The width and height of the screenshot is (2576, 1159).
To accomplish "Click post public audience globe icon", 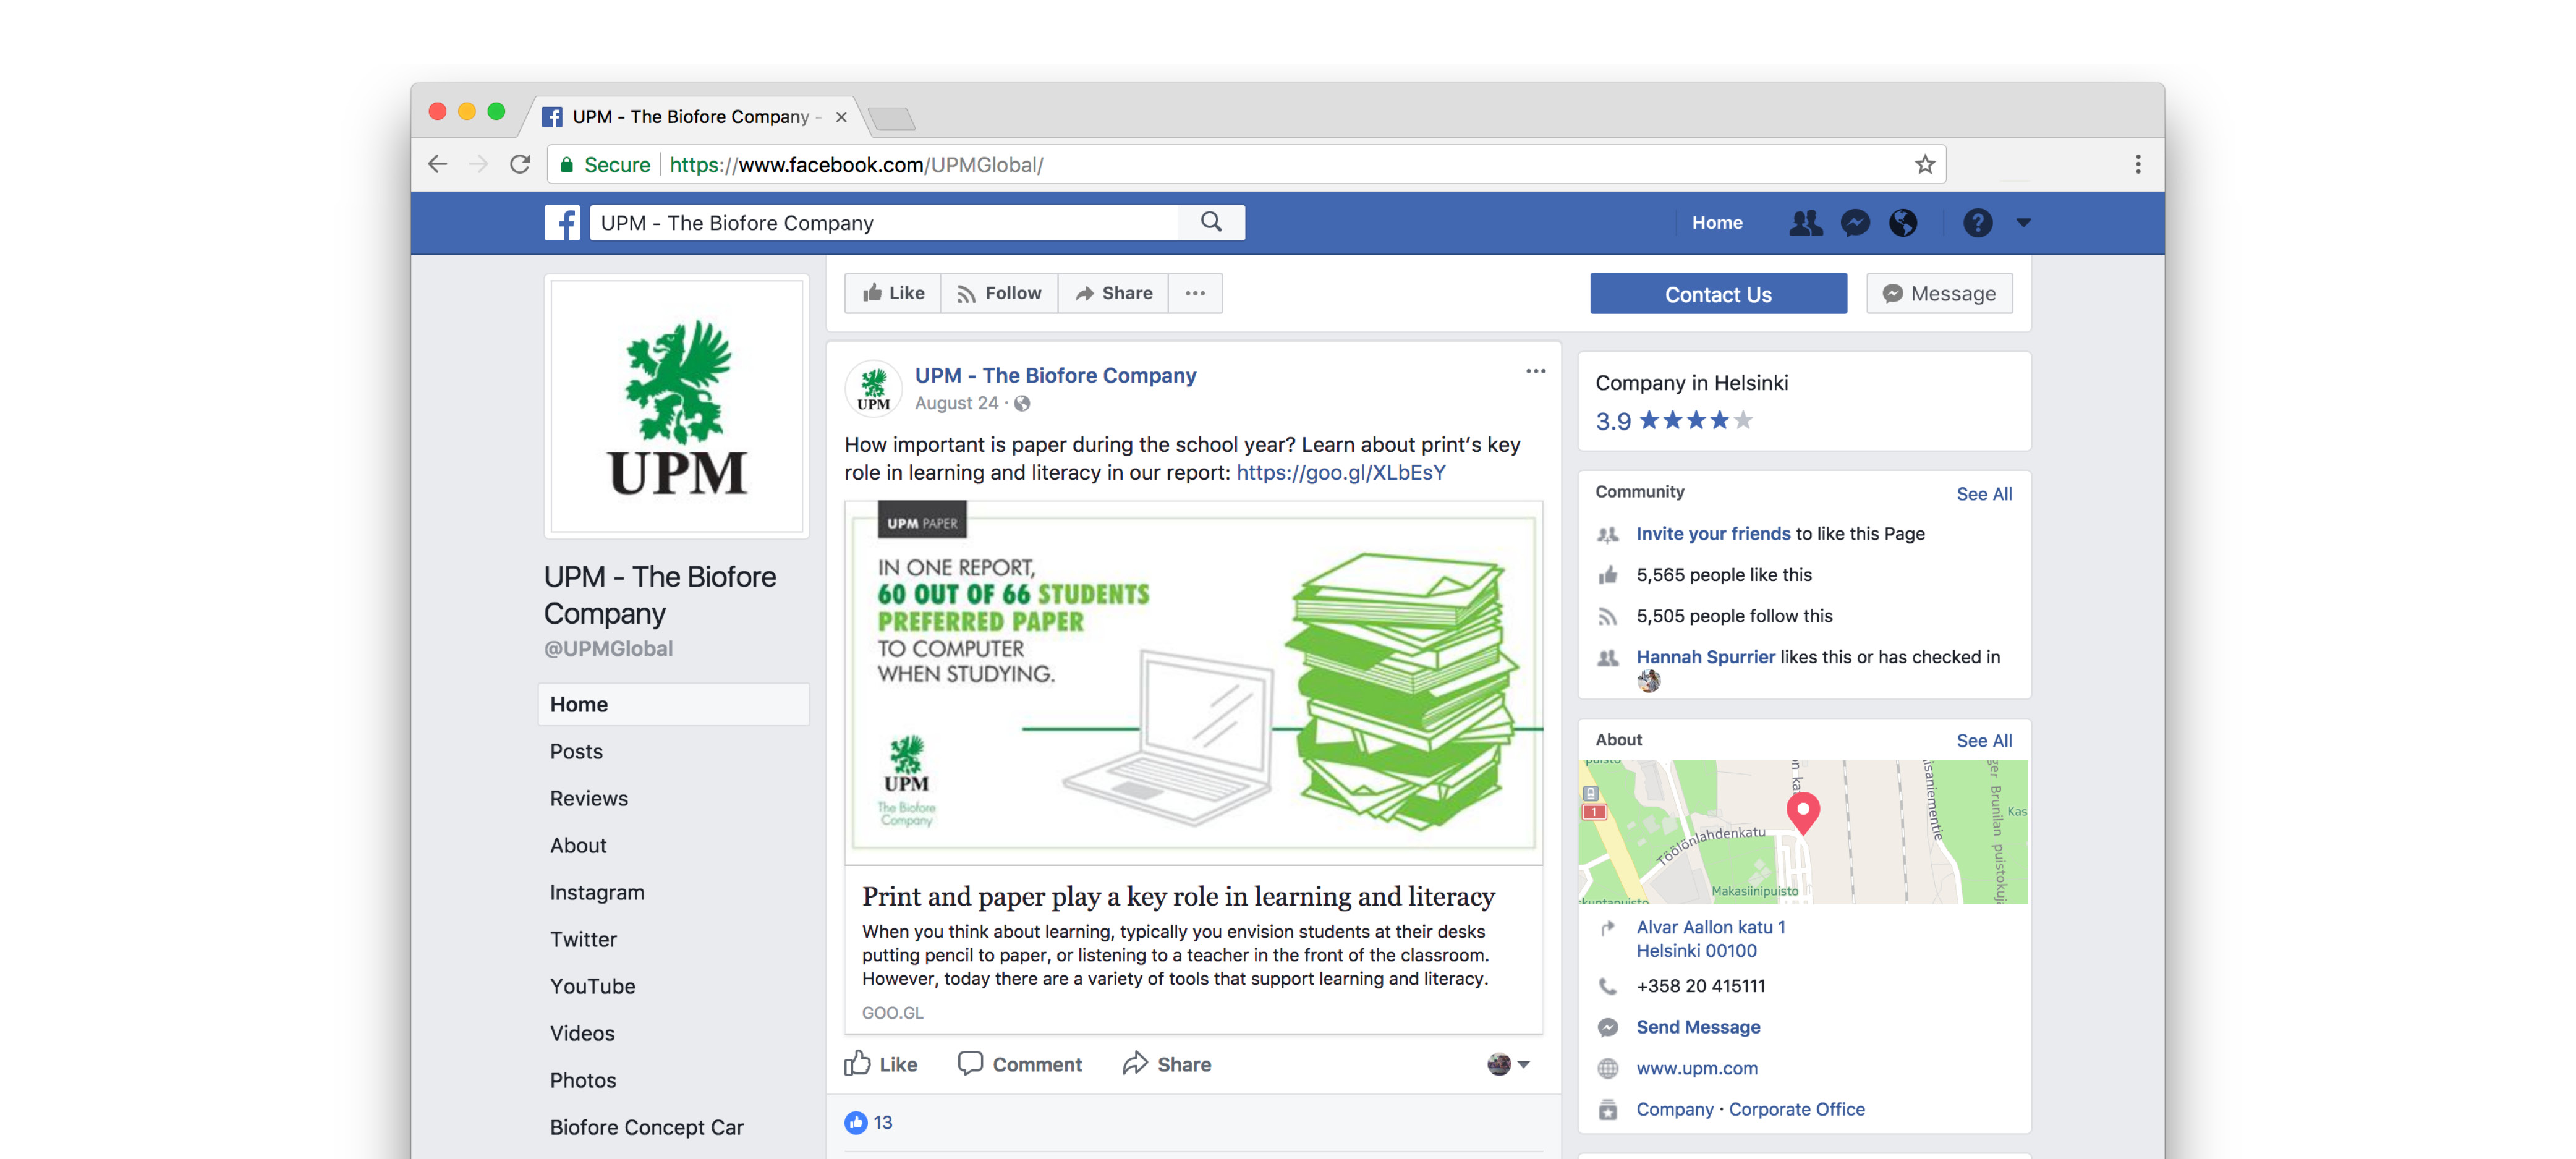I will pyautogui.click(x=1022, y=403).
